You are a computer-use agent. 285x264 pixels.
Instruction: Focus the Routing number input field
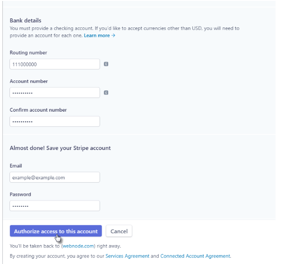55,64
